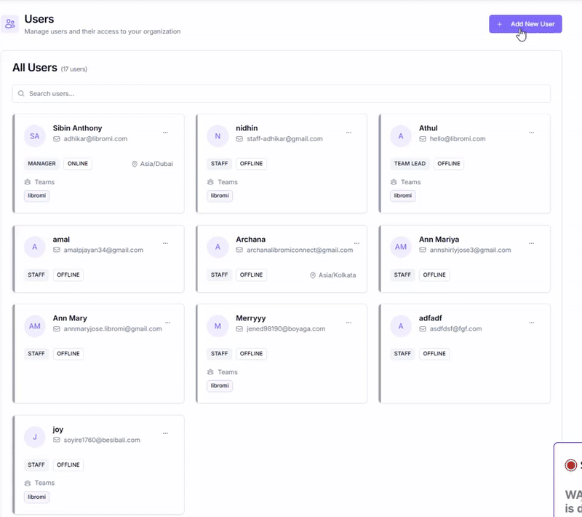Click the TEAM LEAD badge on Athul's card

(410, 164)
